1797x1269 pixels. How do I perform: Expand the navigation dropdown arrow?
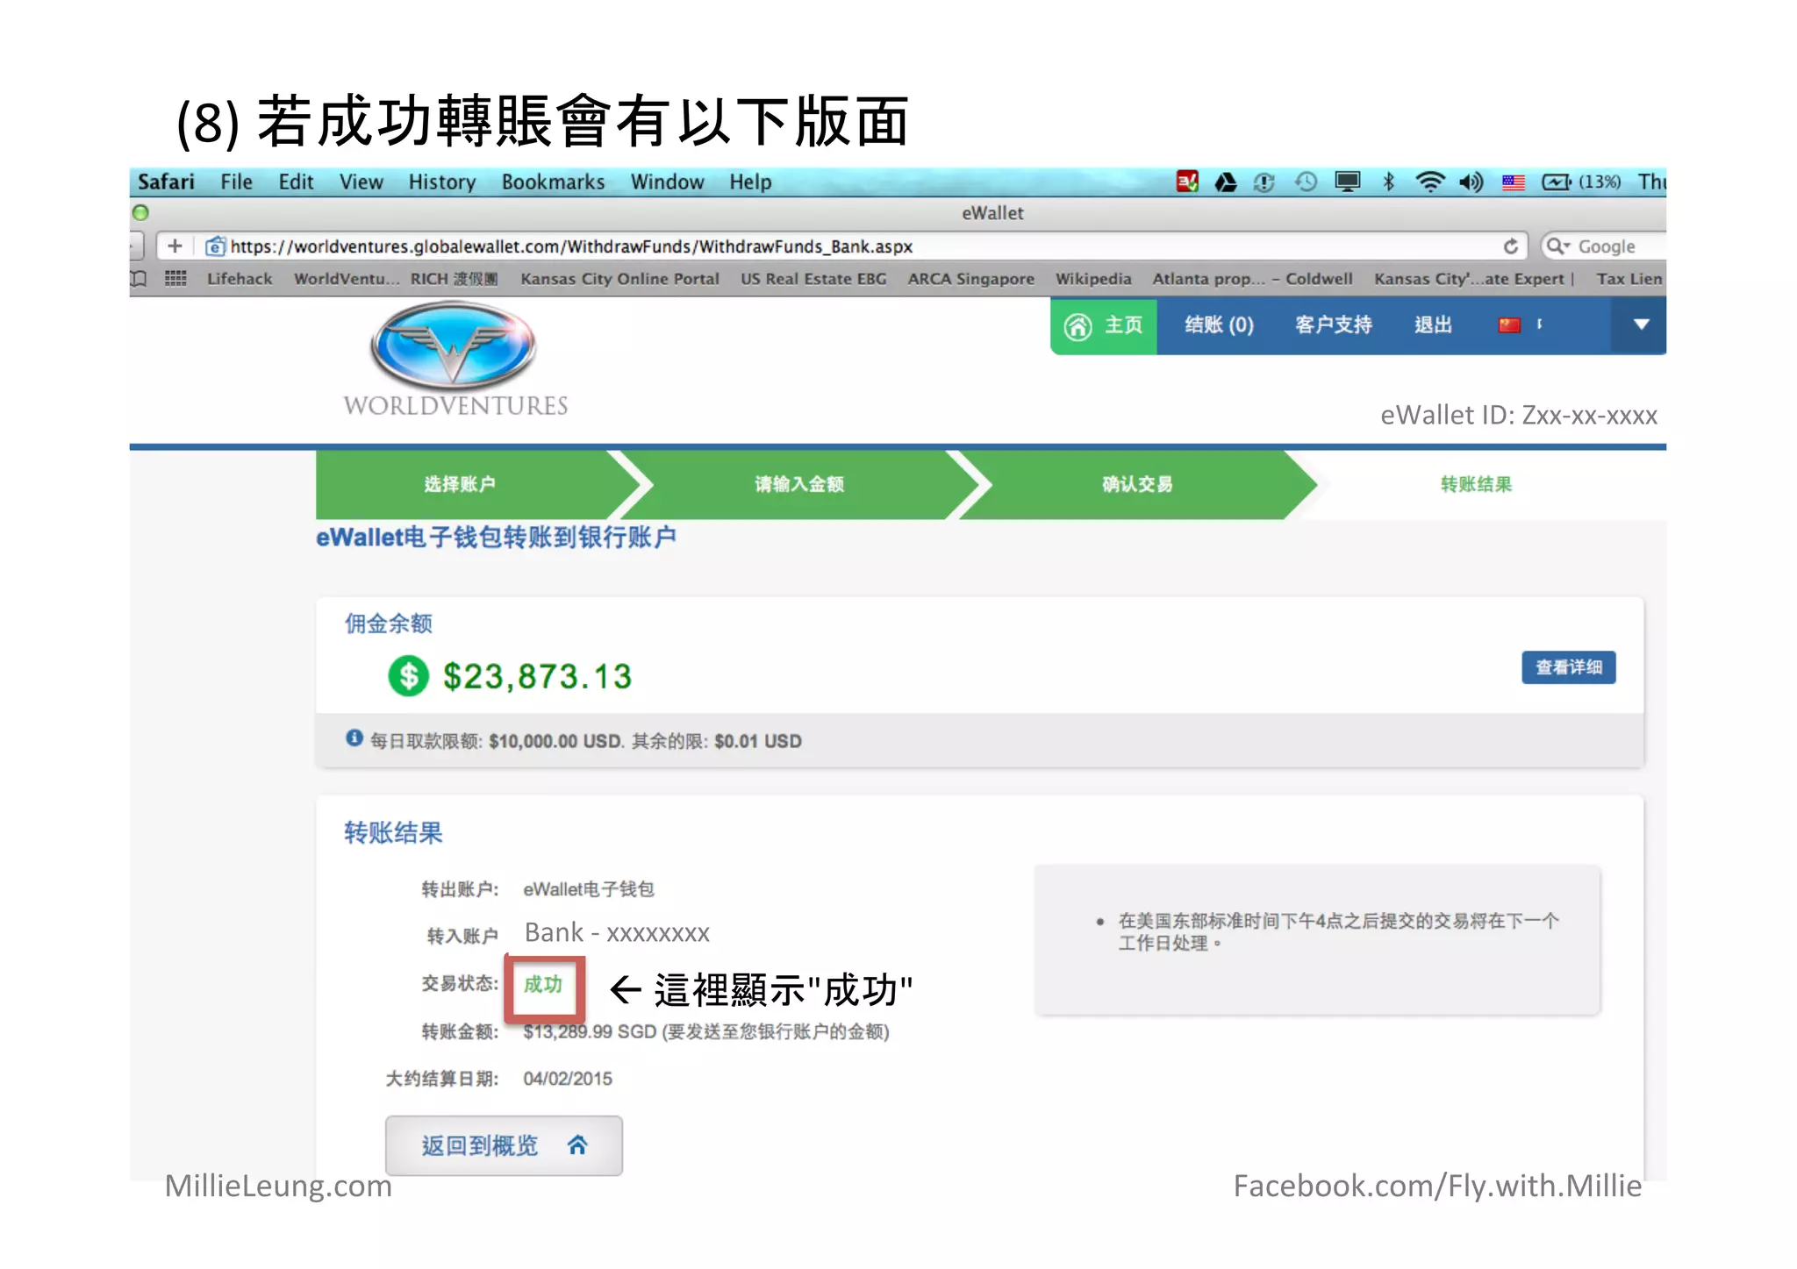(1641, 324)
